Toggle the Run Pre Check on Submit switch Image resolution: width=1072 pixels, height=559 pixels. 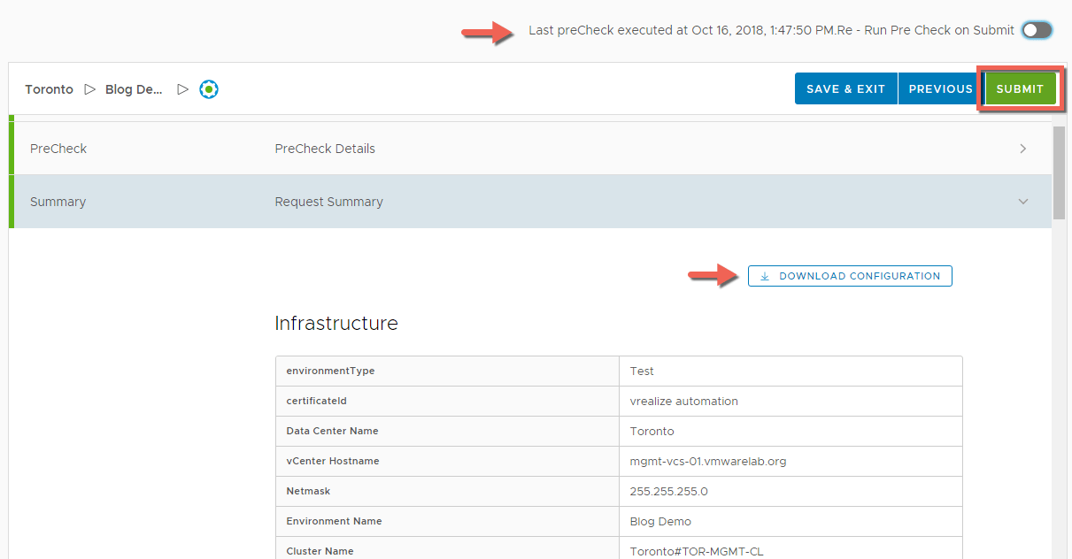pyautogui.click(x=1037, y=30)
